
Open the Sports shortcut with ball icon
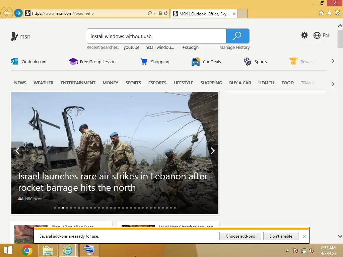[x=255, y=62]
